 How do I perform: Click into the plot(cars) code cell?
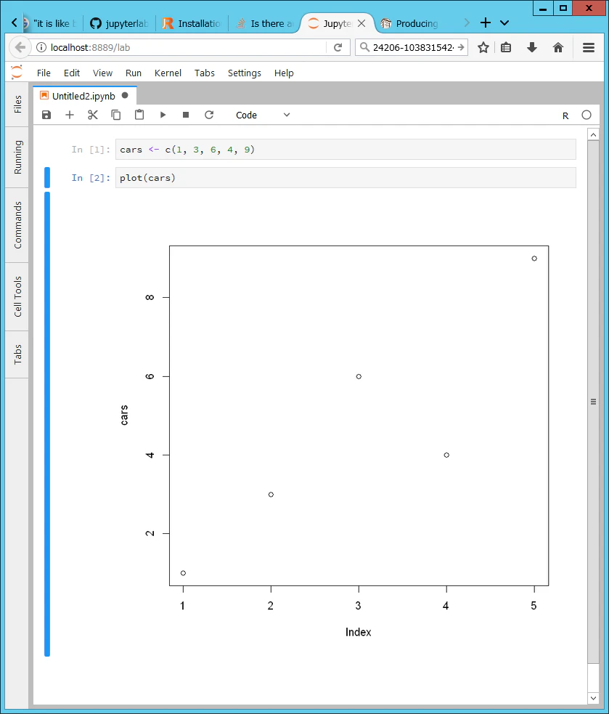point(346,177)
